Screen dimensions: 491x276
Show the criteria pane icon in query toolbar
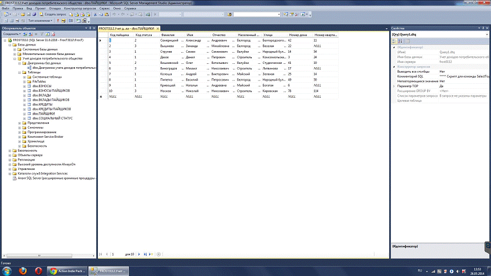pos(12,21)
